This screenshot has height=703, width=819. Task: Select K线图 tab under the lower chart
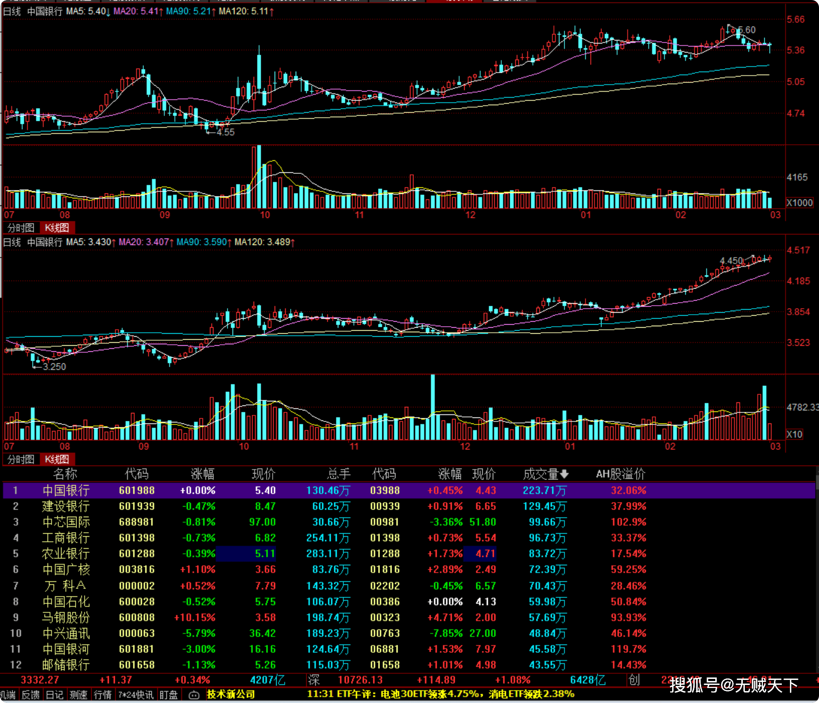[57, 459]
